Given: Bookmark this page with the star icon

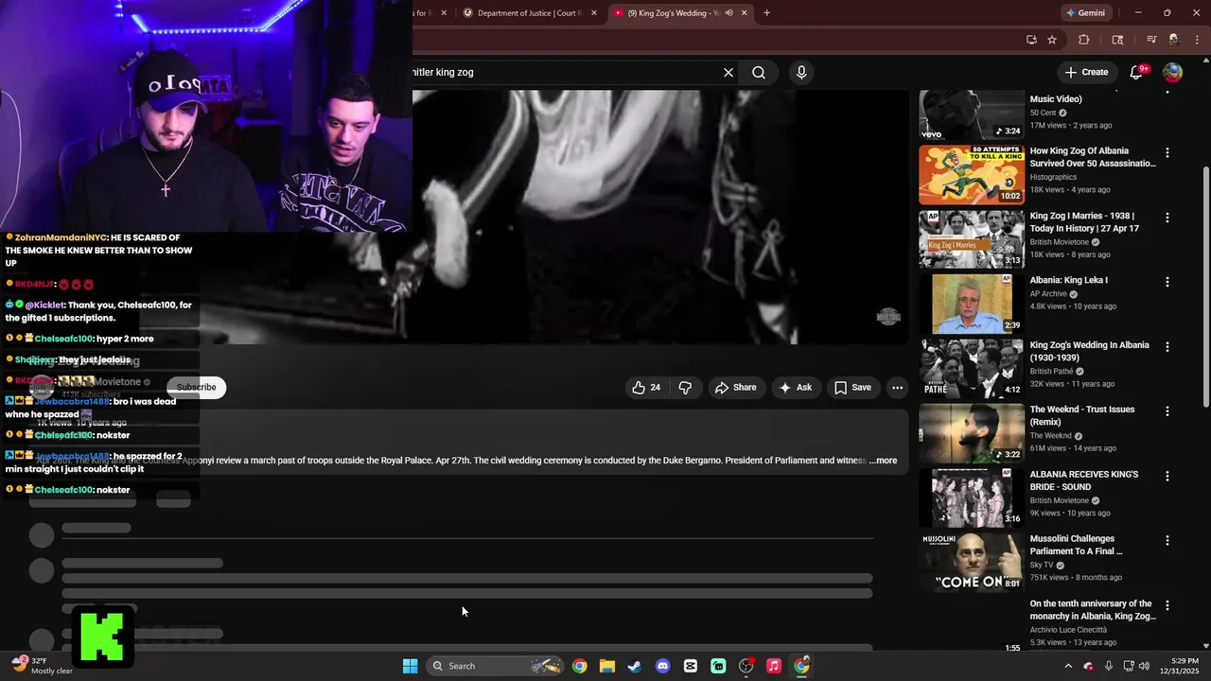Looking at the screenshot, I should coord(1052,40).
